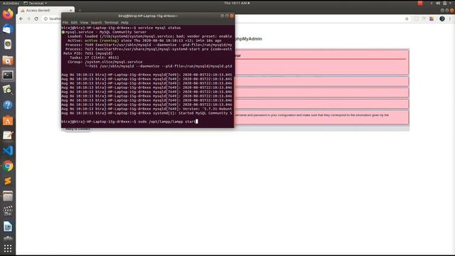The image size is (455, 256).
Task: Click the terminal prompt line with lampp start
Action: tap(129, 122)
